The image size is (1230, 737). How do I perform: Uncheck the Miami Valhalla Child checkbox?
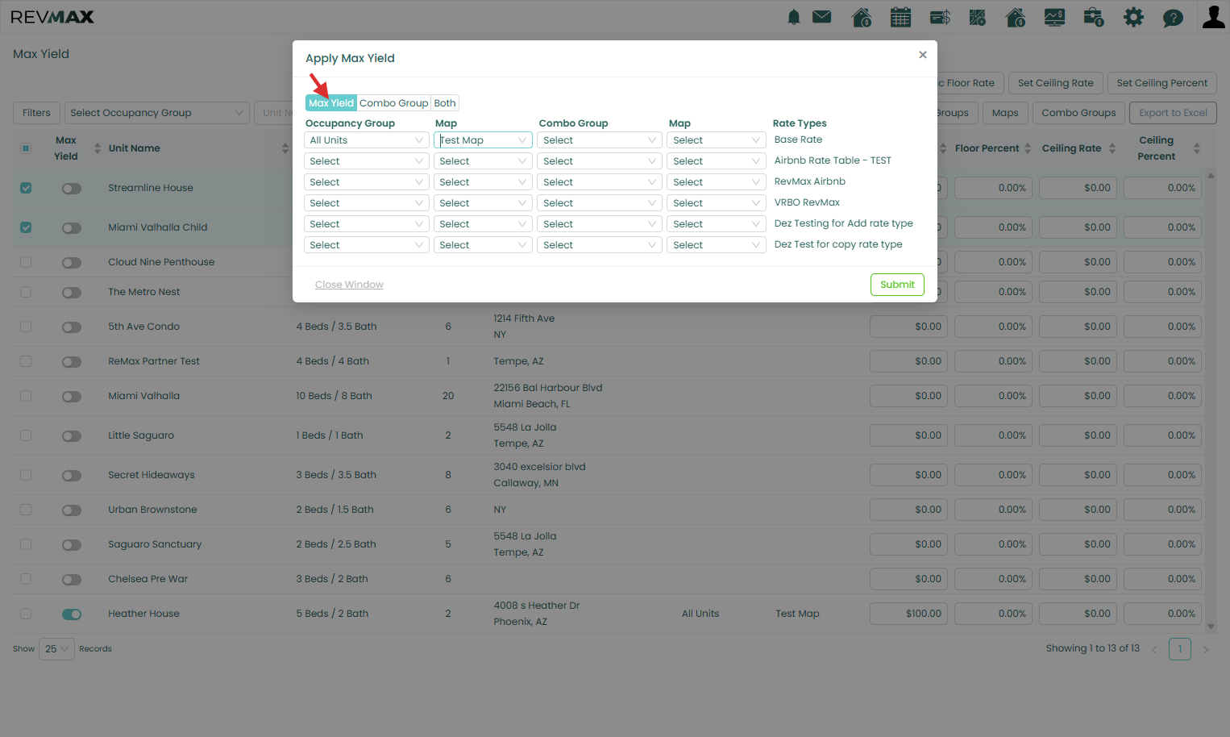(x=26, y=227)
